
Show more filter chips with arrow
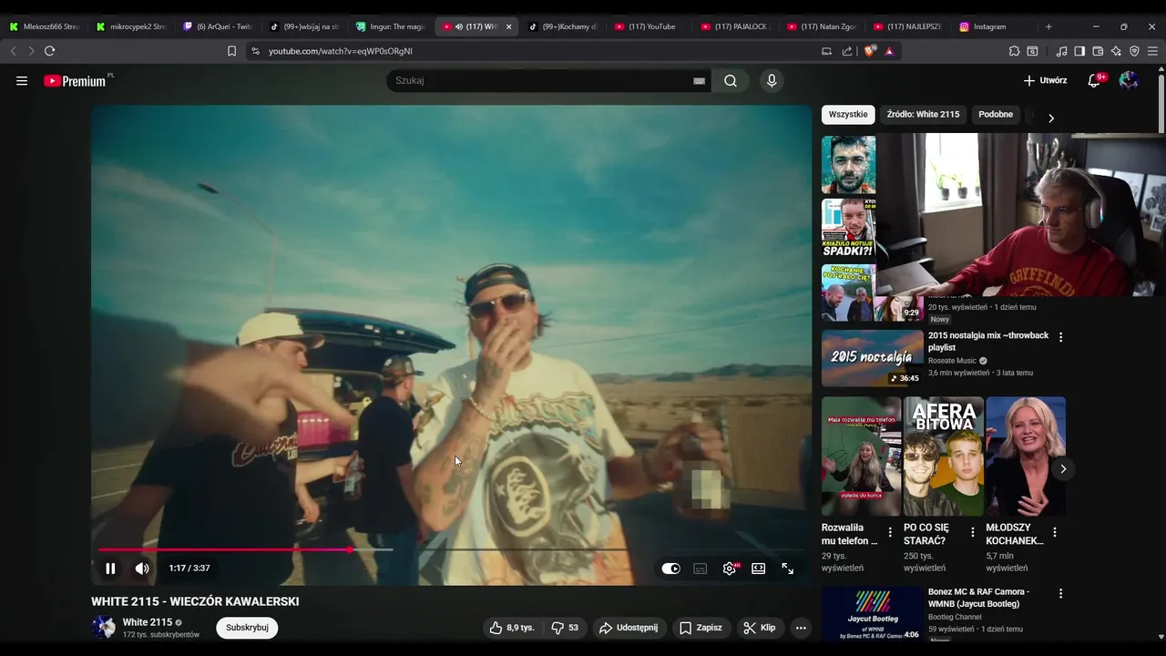(x=1051, y=118)
